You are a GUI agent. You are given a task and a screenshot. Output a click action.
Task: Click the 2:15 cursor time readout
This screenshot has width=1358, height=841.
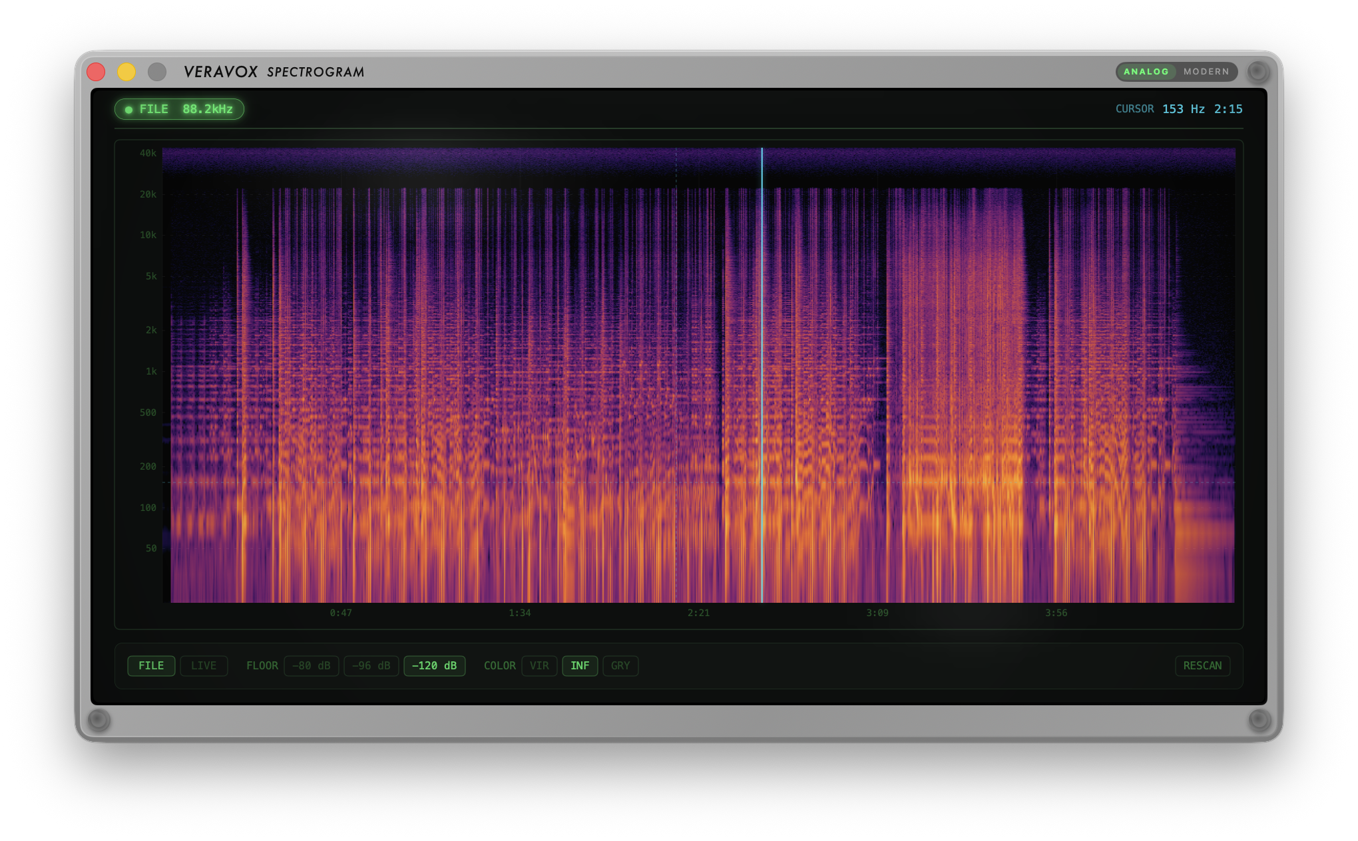pos(1228,109)
